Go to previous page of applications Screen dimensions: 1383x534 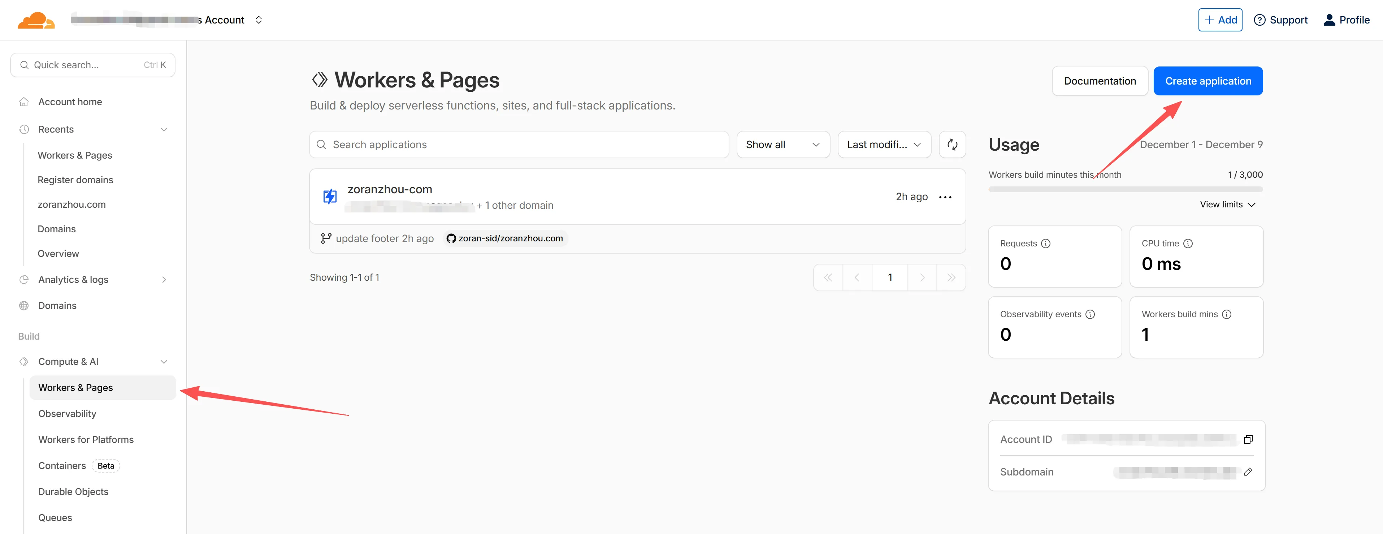pyautogui.click(x=857, y=278)
